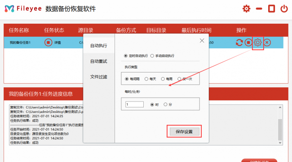Minimize the Fileyee window
Viewport: 292px width, 162px height.
point(259,9)
